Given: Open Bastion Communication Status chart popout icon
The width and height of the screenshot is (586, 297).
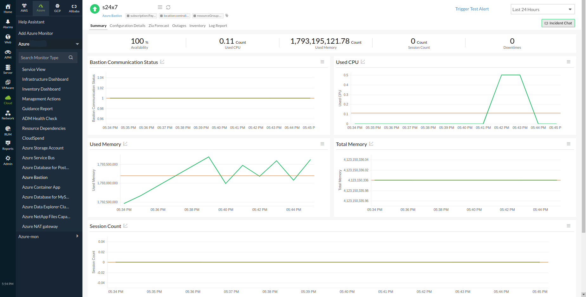Looking at the screenshot, I should 162,62.
